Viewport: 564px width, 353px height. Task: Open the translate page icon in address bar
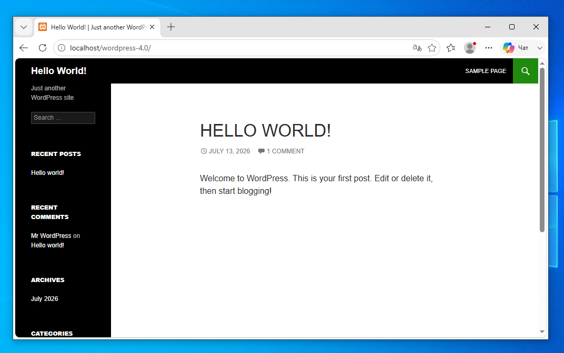[x=417, y=48]
